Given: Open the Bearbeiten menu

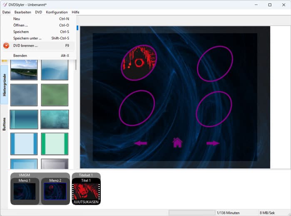Looking at the screenshot, I should (22, 12).
